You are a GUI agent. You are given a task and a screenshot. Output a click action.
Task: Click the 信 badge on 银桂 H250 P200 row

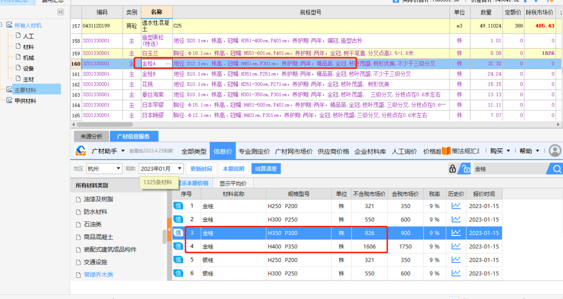(x=178, y=260)
